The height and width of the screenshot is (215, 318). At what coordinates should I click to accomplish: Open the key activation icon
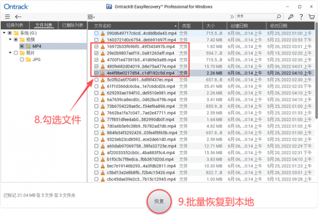[290, 17]
